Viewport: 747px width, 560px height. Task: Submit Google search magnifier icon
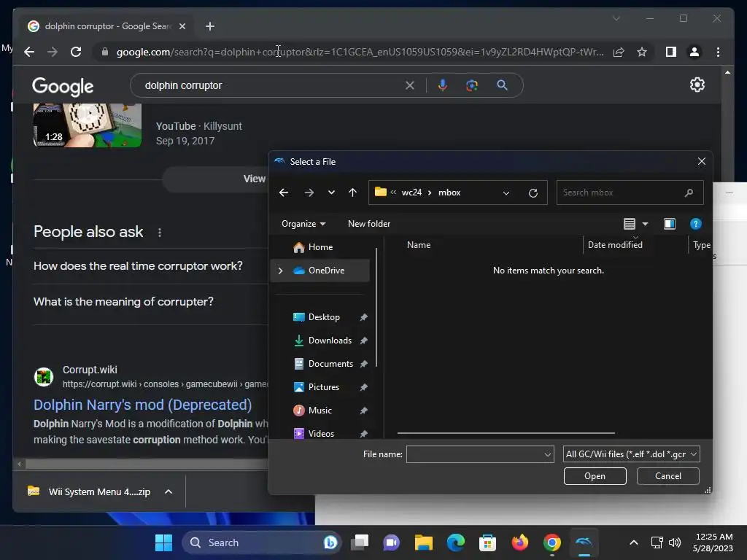(x=502, y=85)
